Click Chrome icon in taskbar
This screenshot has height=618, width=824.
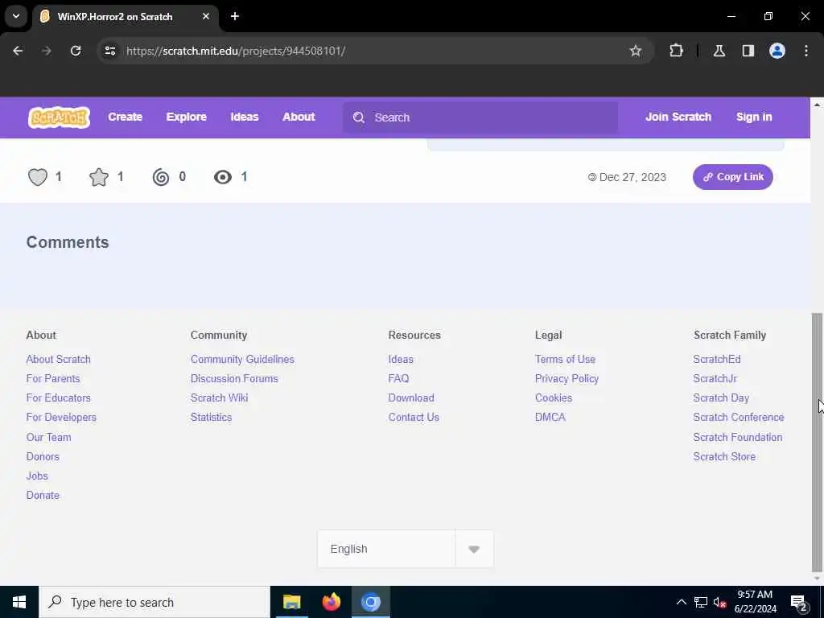click(x=371, y=602)
